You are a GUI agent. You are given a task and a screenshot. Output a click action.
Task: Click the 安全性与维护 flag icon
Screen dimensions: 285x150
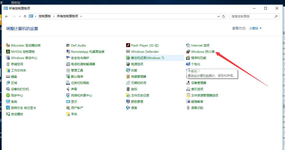[x=68, y=58]
